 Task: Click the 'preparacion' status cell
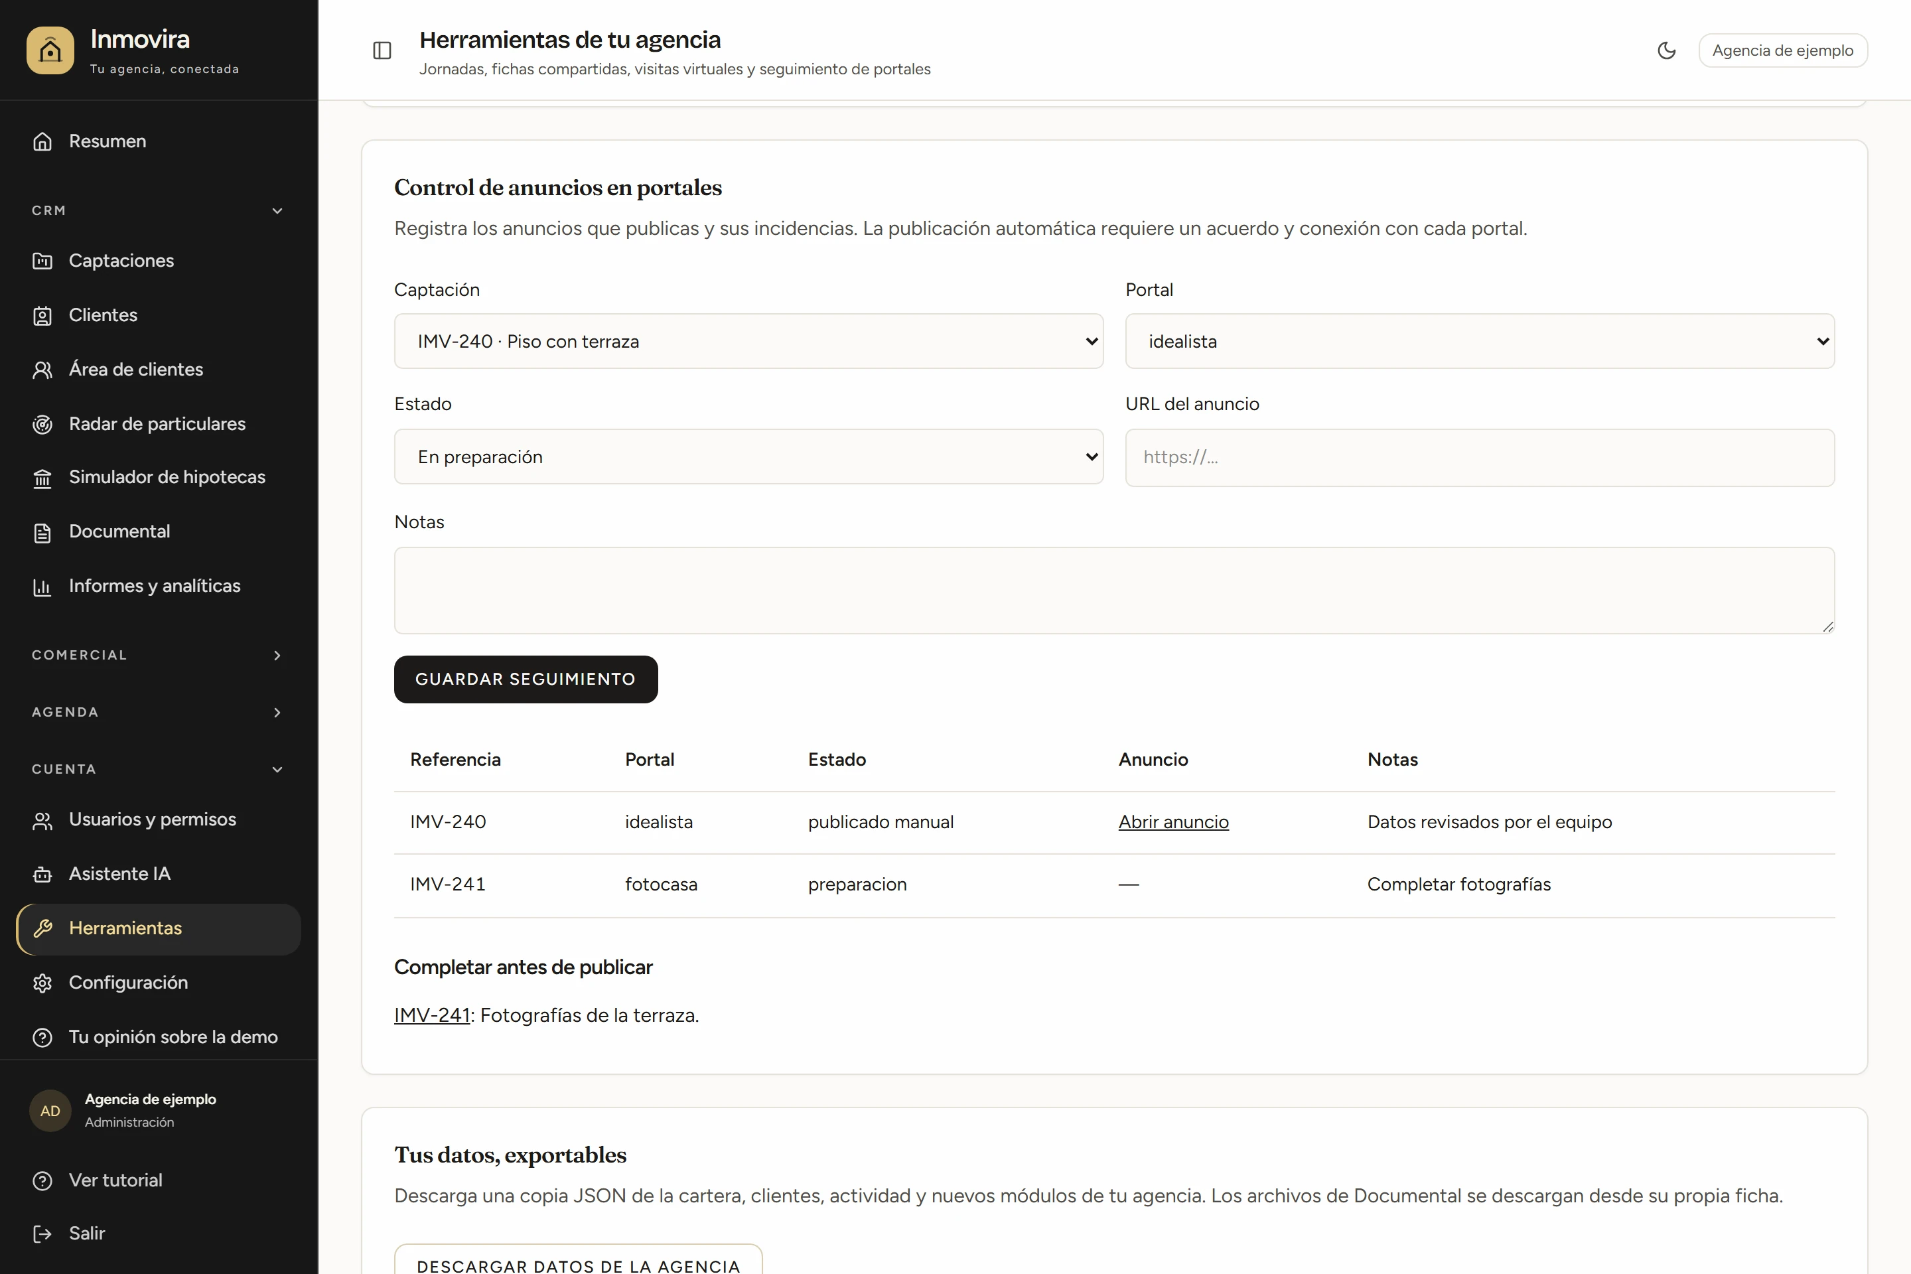click(857, 885)
